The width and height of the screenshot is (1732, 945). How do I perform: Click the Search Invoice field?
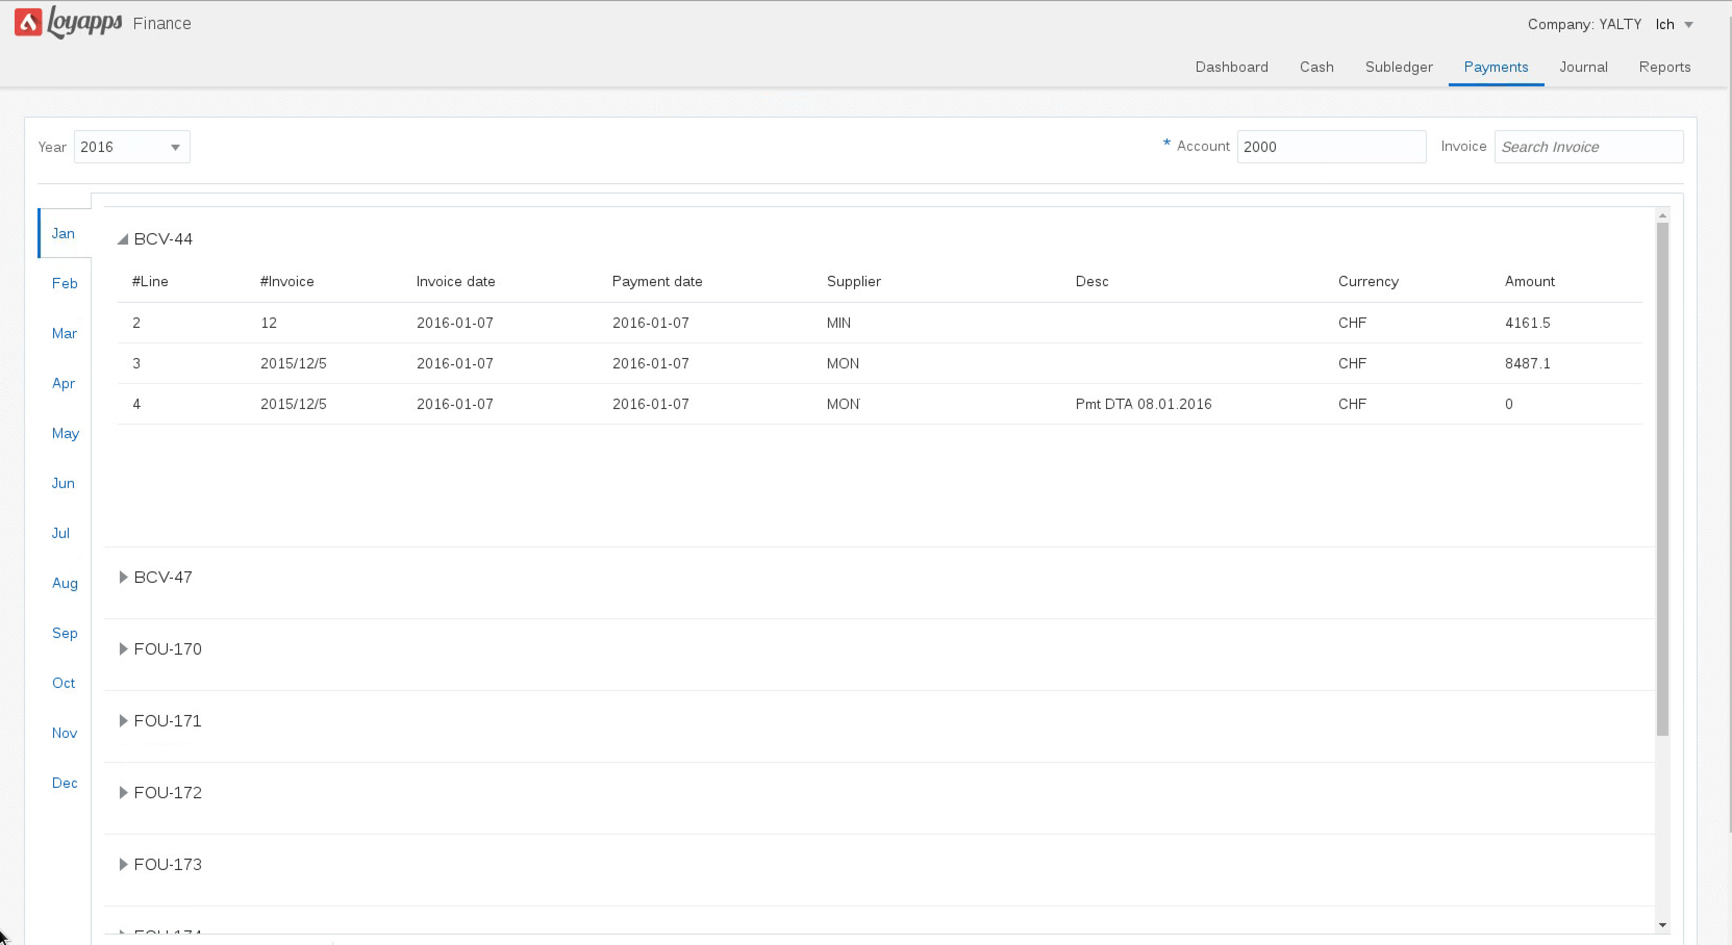pos(1588,147)
